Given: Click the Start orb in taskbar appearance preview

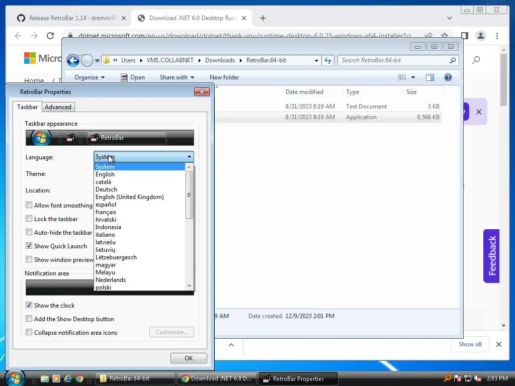Looking at the screenshot, I should (41, 138).
